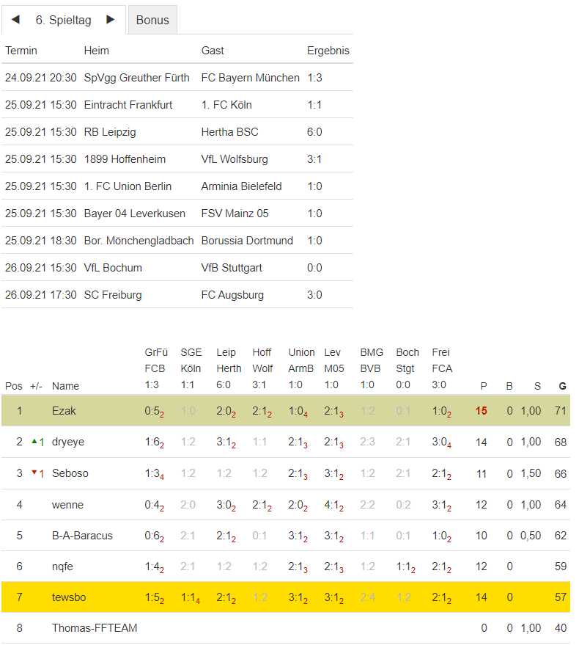Sort standings by the P column header
579x645 pixels.
click(x=483, y=386)
